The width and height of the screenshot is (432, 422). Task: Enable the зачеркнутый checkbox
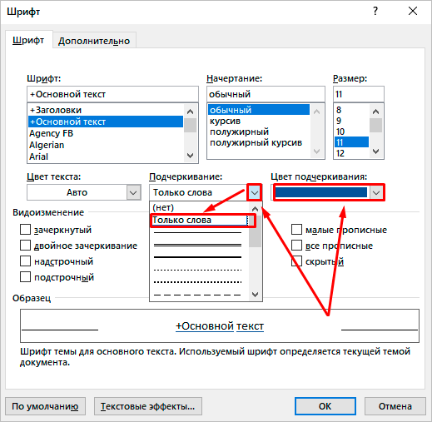point(25,230)
